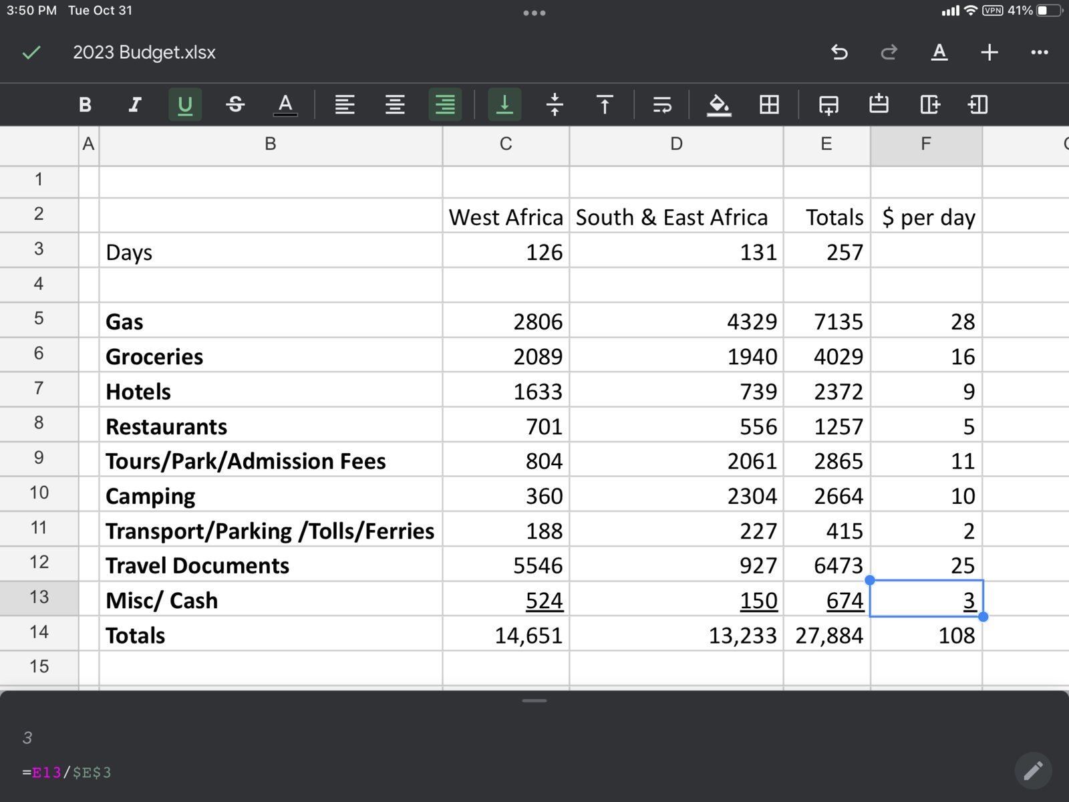1069x802 pixels.
Task: Select the 'Groceries' cell
Action: [x=271, y=356]
